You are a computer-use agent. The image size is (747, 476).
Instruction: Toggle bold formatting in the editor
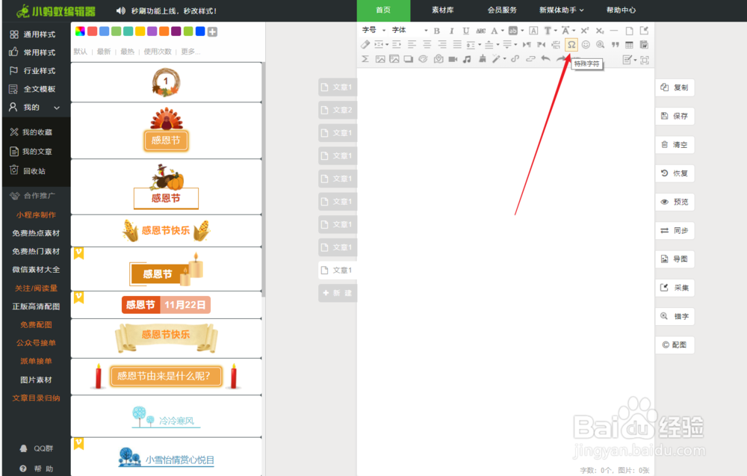(x=436, y=31)
